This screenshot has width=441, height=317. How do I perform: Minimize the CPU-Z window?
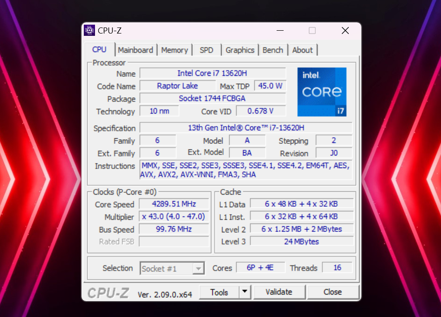[280, 30]
